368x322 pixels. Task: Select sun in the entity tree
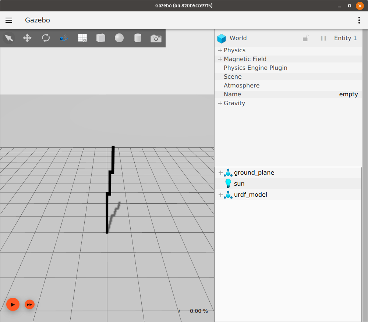click(x=240, y=183)
